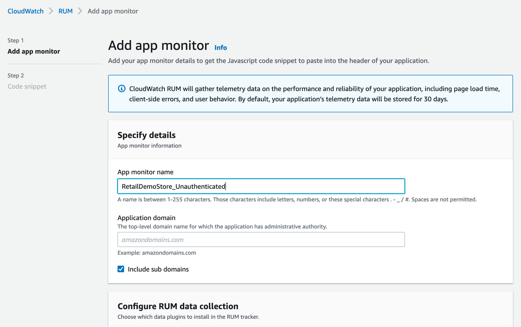This screenshot has height=327, width=521.
Task: Click the information icon in the blue banner
Action: tap(121, 88)
